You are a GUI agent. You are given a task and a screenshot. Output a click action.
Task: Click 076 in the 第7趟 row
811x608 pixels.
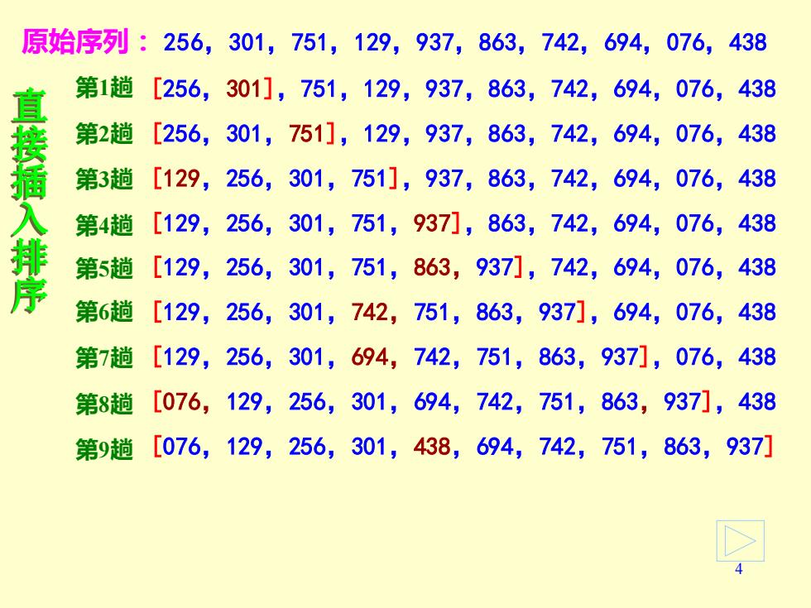click(x=694, y=357)
